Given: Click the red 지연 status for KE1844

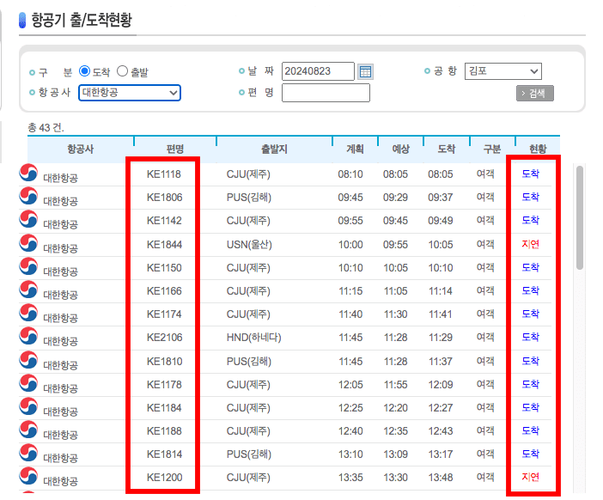Looking at the screenshot, I should pyautogui.click(x=530, y=244).
